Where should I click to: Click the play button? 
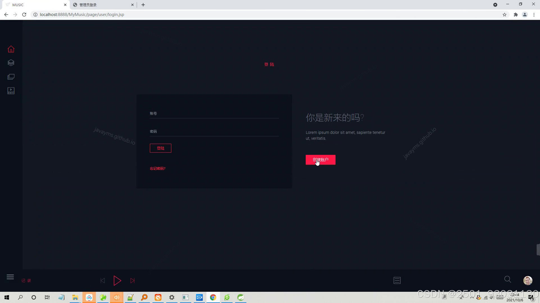pos(117,280)
